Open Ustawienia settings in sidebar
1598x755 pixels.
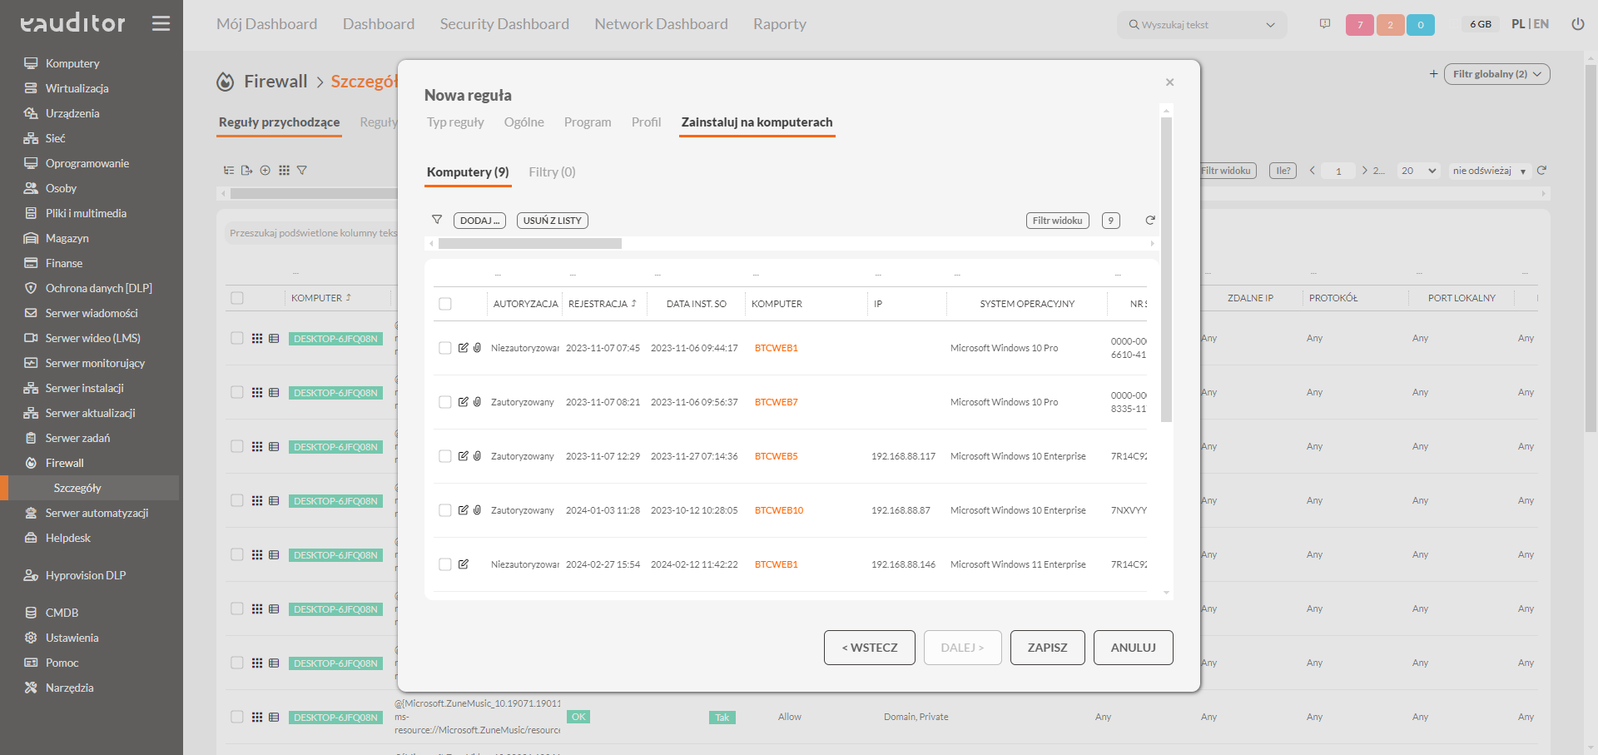pos(72,638)
